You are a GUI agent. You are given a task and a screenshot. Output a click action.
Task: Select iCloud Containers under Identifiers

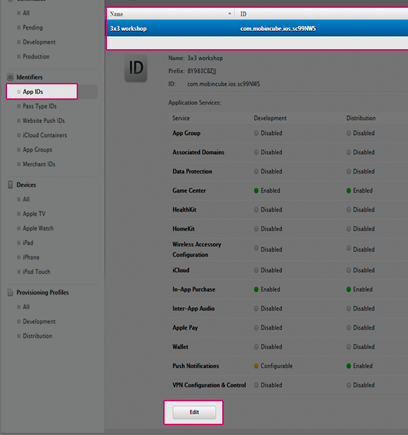click(x=45, y=135)
